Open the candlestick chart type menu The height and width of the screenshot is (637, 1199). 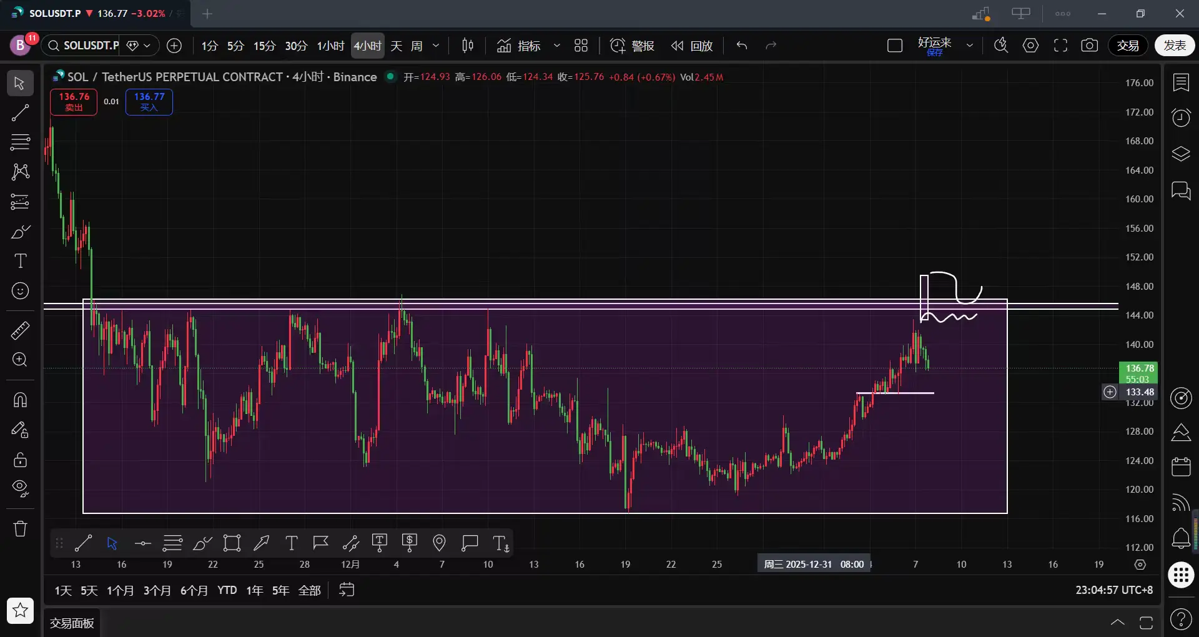click(x=468, y=46)
